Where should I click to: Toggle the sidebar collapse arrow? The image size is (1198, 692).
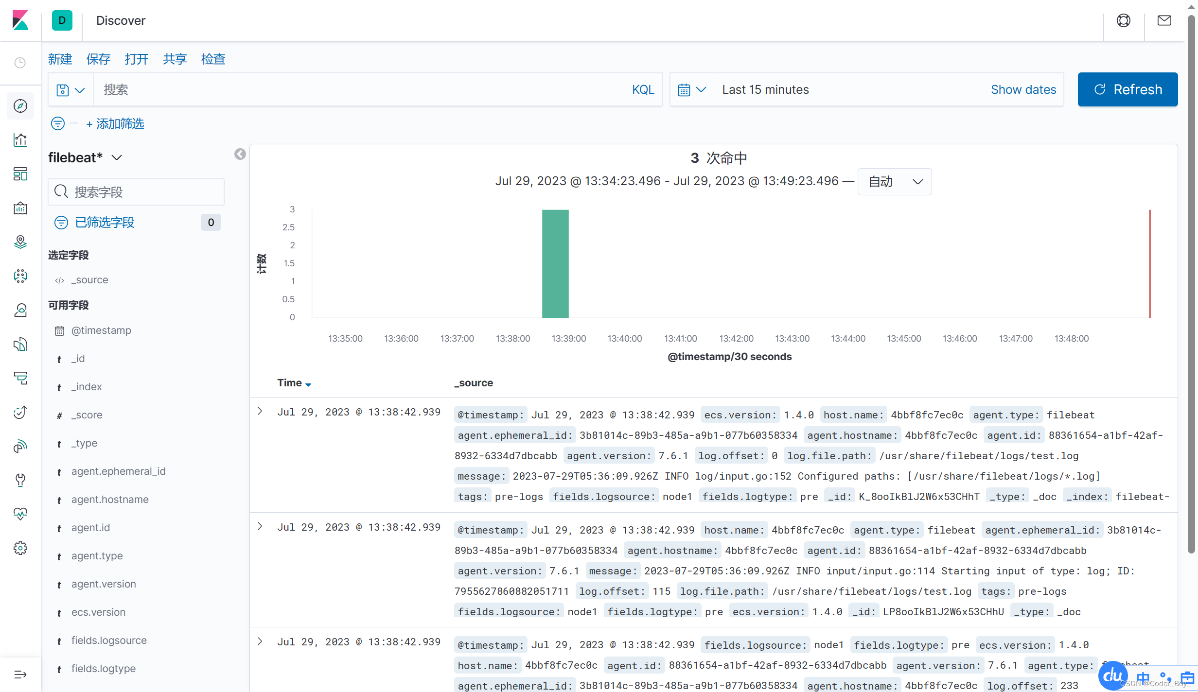241,154
